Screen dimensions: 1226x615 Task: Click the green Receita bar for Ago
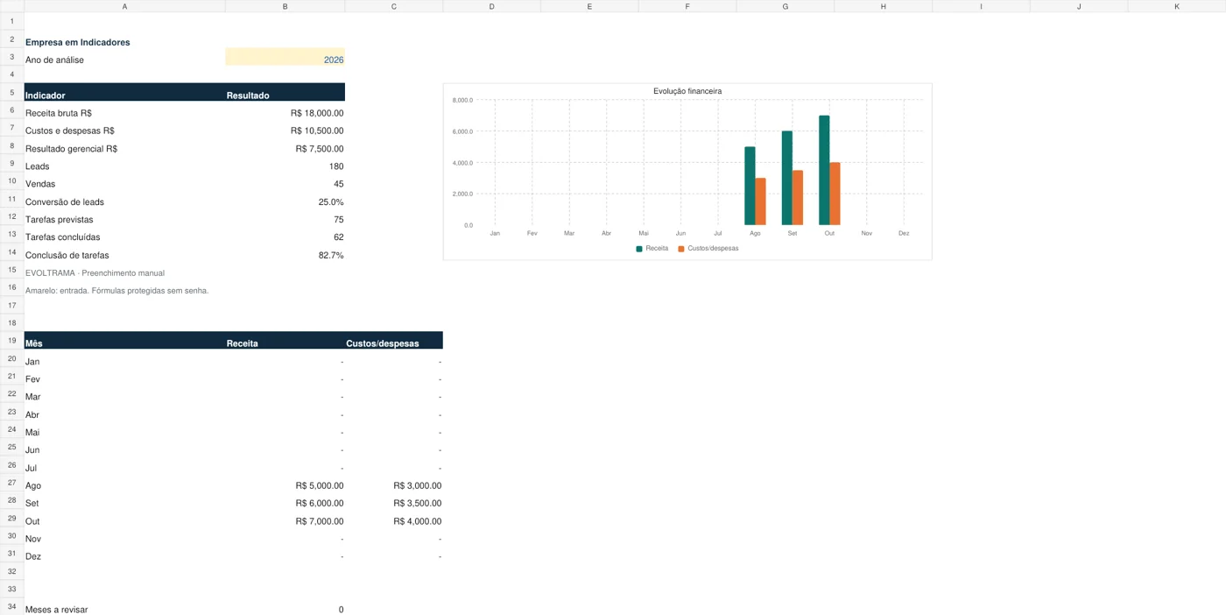(750, 186)
